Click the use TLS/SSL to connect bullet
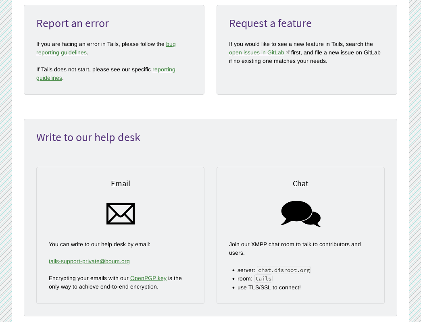Screen dimensions: 421x322 coord(269,287)
